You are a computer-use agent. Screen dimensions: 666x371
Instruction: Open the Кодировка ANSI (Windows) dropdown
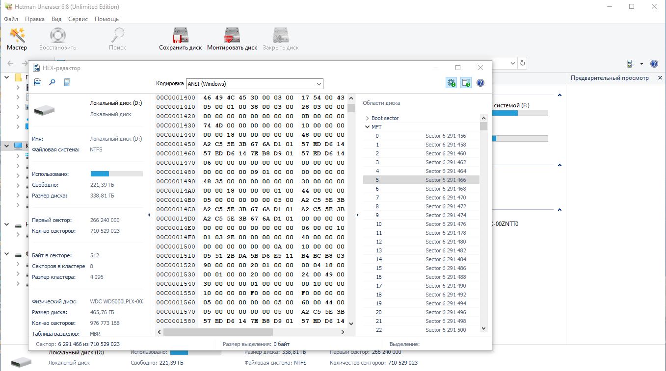(x=254, y=84)
